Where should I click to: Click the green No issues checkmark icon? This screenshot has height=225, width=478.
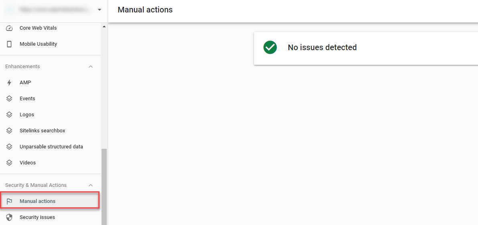click(270, 47)
